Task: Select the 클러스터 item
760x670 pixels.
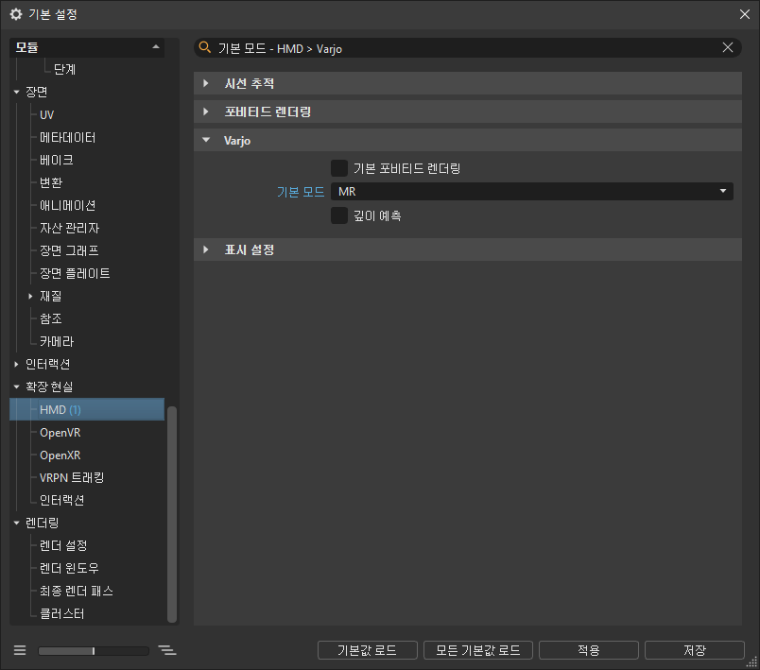Action: tap(62, 613)
